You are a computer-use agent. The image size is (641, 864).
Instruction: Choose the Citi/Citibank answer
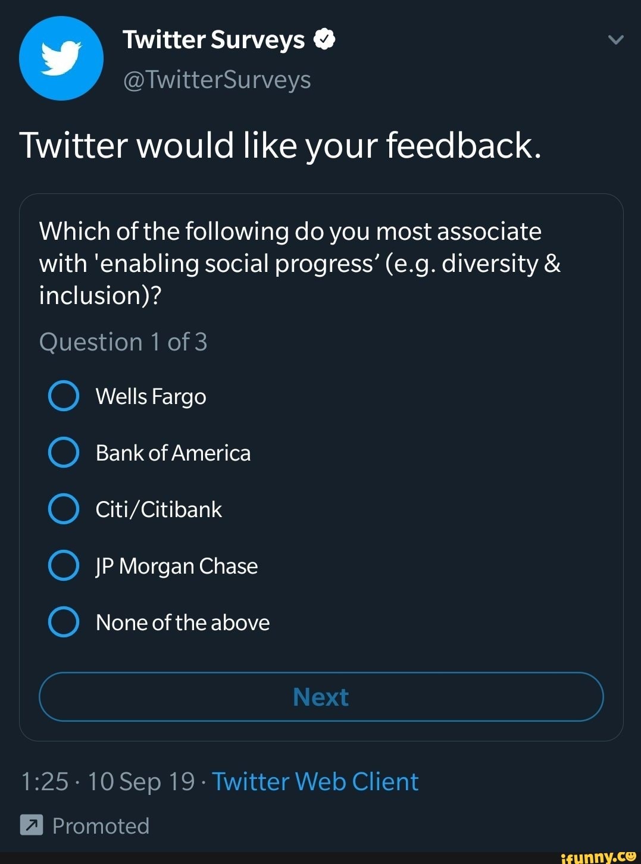click(63, 509)
